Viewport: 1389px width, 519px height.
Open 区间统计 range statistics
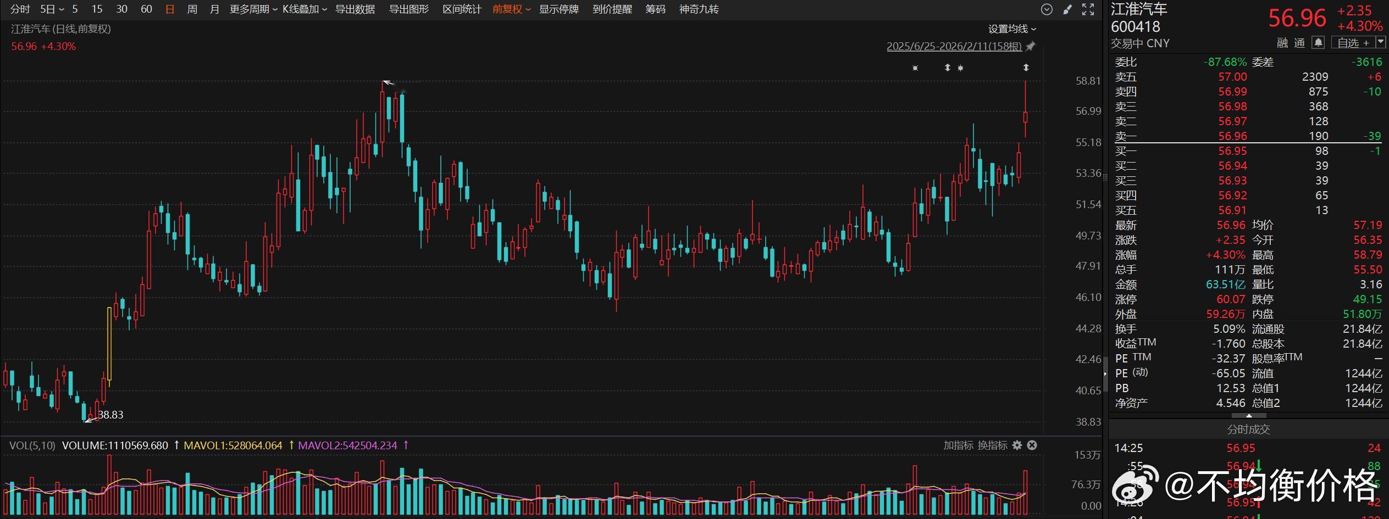coord(462,9)
